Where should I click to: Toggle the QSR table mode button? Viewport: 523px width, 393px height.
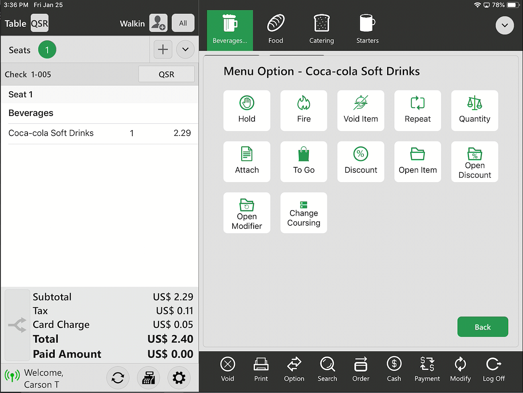pyautogui.click(x=40, y=24)
